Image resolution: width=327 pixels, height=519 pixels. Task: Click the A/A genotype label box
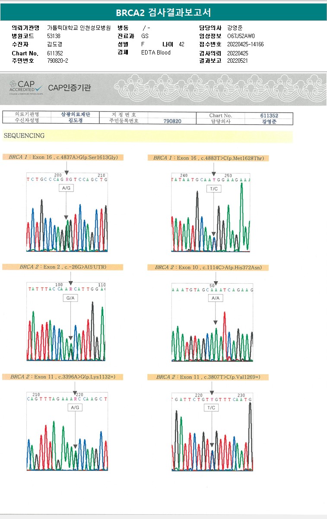coord(216,298)
